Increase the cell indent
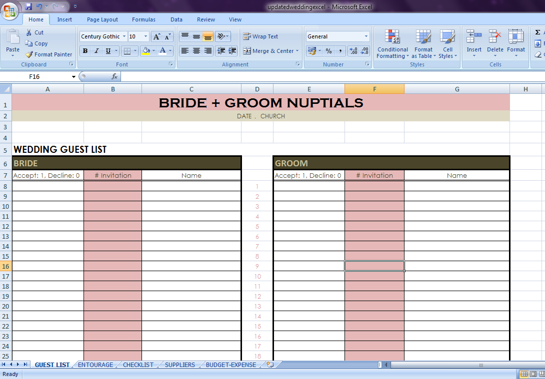This screenshot has height=379, width=545. tap(232, 51)
